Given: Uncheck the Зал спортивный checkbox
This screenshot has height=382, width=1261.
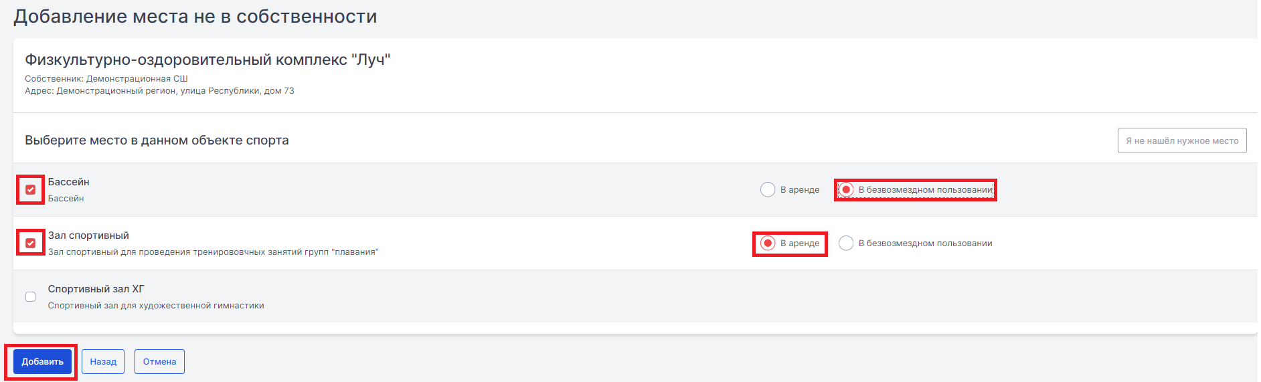Looking at the screenshot, I should point(30,244).
